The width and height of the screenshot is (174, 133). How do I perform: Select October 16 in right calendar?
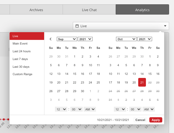pyautogui.click(x=158, y=74)
